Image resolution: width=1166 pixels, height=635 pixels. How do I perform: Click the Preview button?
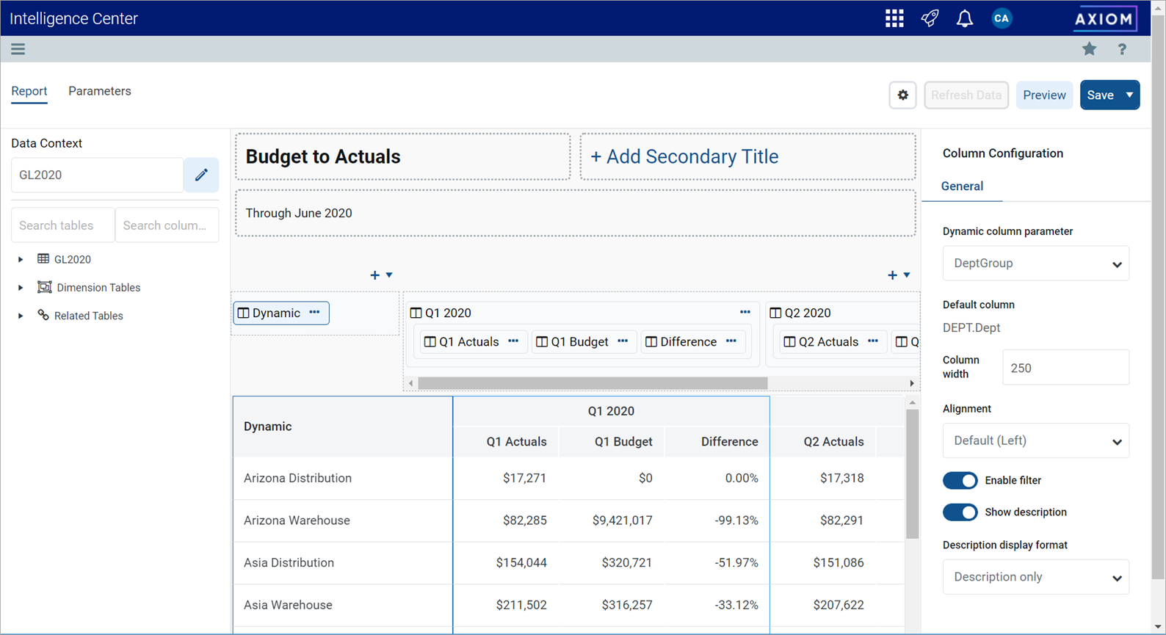1044,95
